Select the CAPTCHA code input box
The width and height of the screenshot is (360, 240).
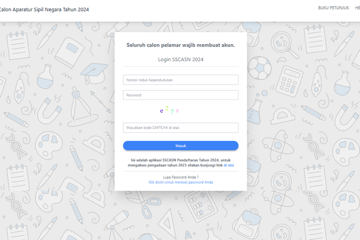(180, 128)
